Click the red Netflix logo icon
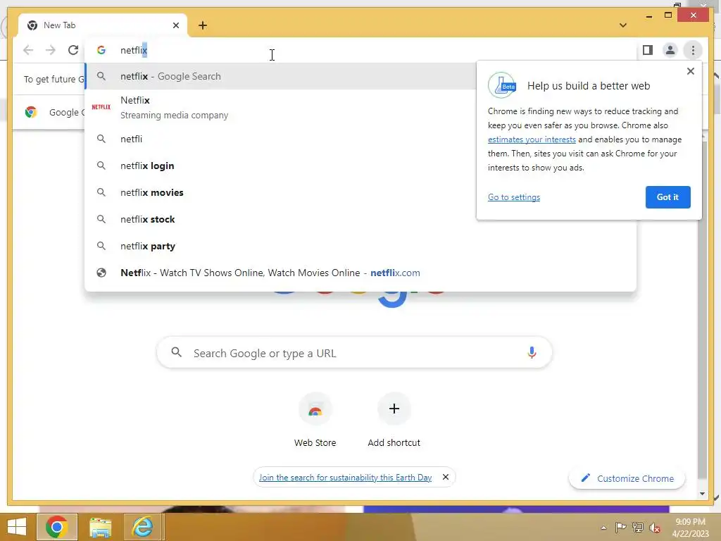721x541 pixels. click(x=101, y=107)
